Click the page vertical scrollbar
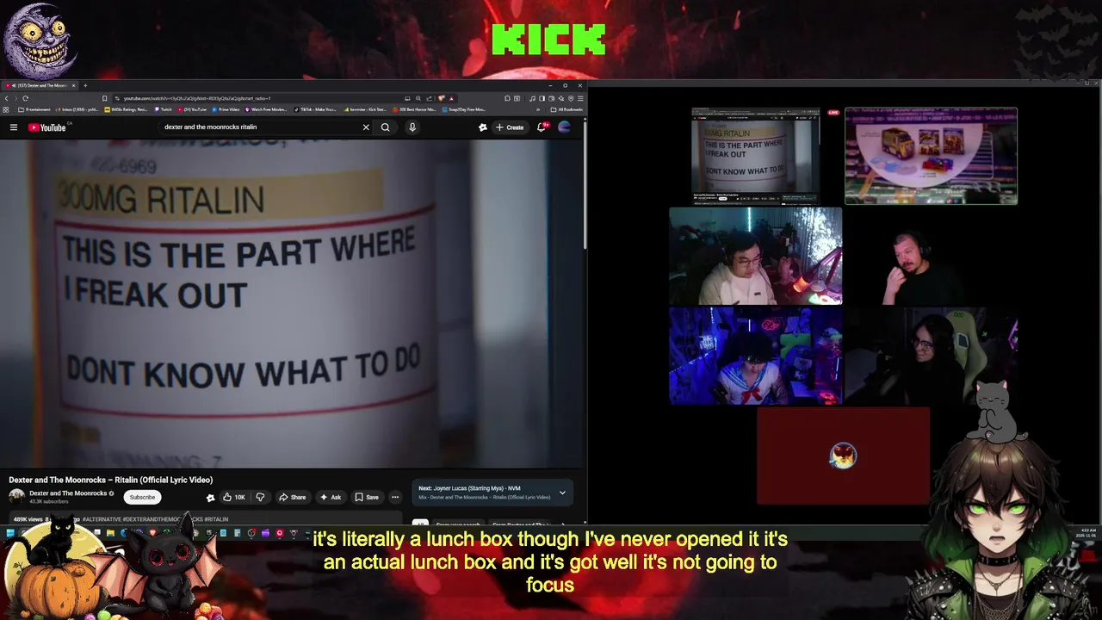 585,185
